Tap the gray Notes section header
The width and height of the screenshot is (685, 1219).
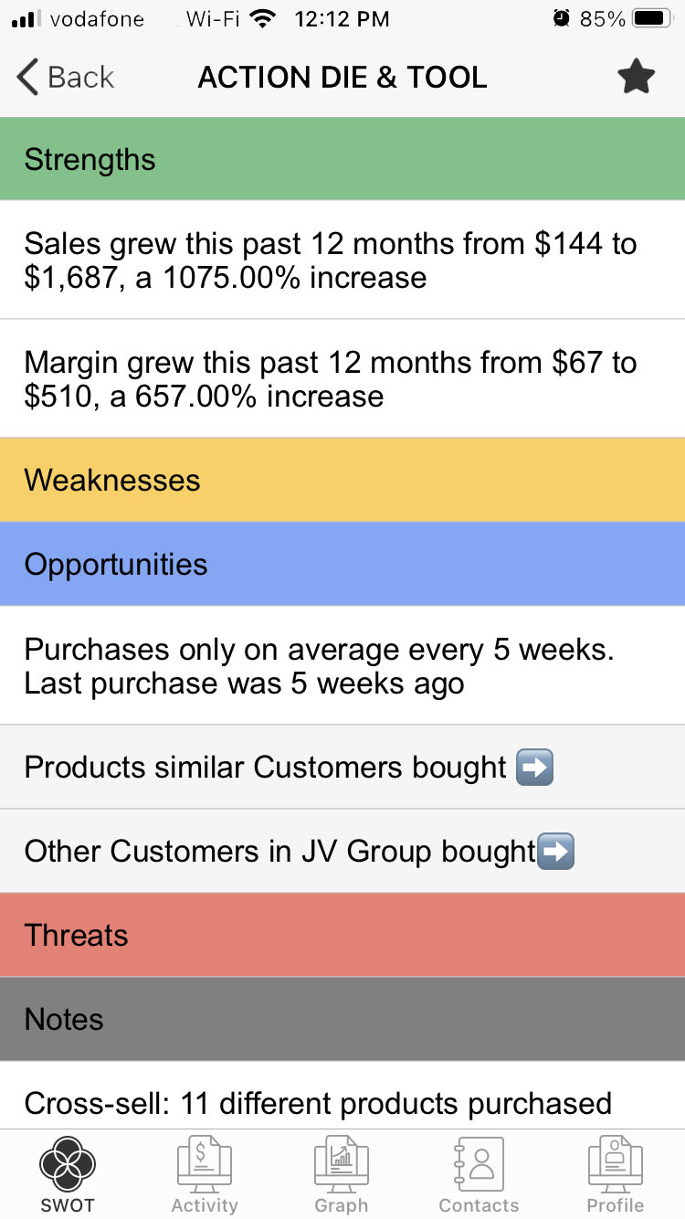point(342,1019)
